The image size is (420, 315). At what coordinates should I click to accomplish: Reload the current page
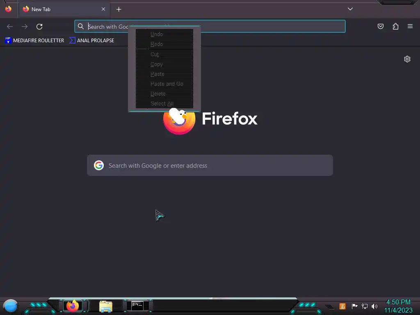pos(39,27)
